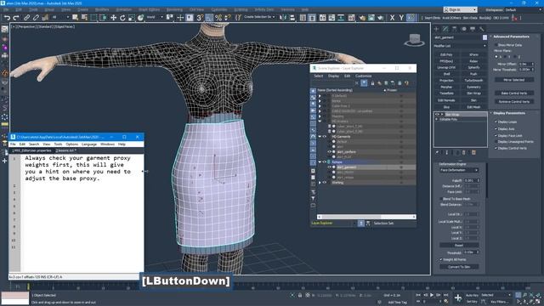Open Language menu in text editor window
This screenshot has width=544, height=306.
[88, 144]
